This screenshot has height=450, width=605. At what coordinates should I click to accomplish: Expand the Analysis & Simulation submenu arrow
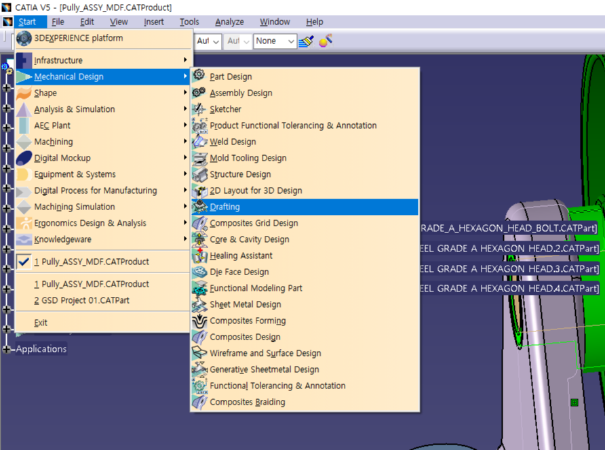185,108
